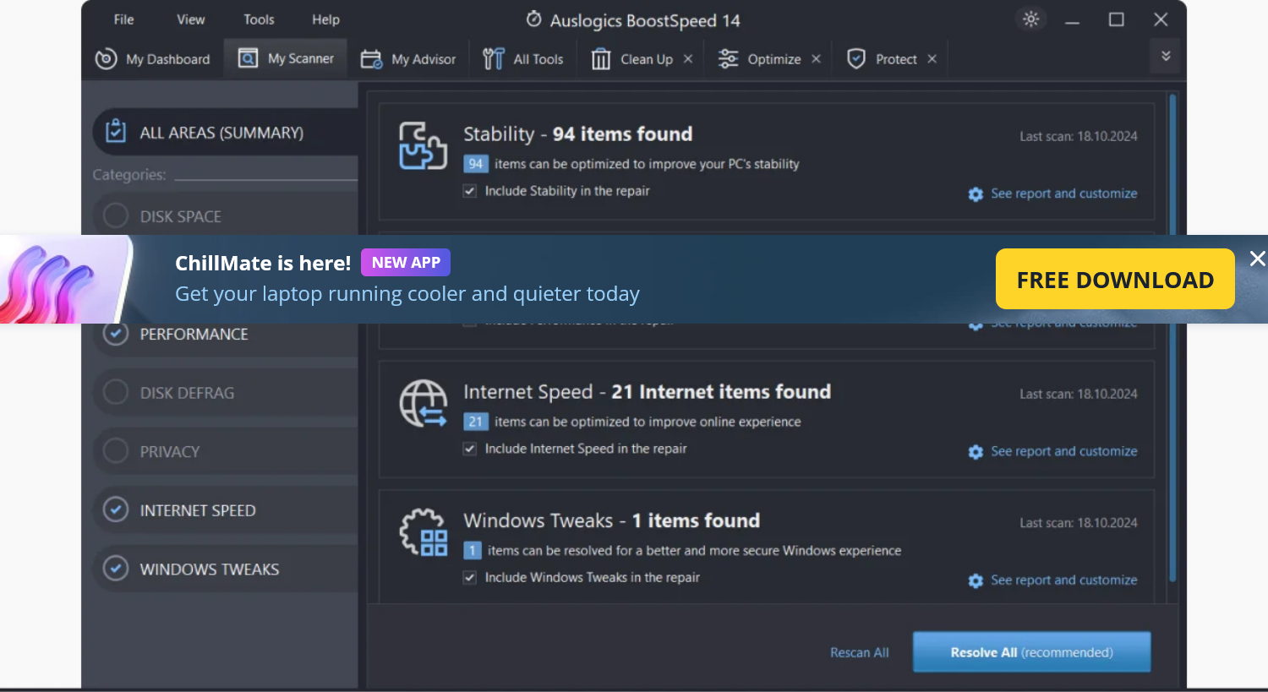Screen dimensions: 1268x692
Task: Click the Stability puzzle icon
Action: tap(423, 145)
